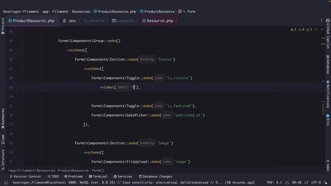This screenshot has width=331, height=186.
Task: Click form() in the bottom breadcrumb
Action: (x=98, y=171)
